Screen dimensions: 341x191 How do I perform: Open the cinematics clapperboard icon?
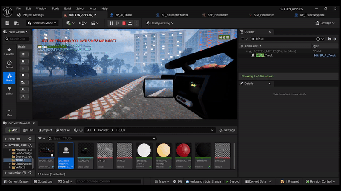[95, 23]
